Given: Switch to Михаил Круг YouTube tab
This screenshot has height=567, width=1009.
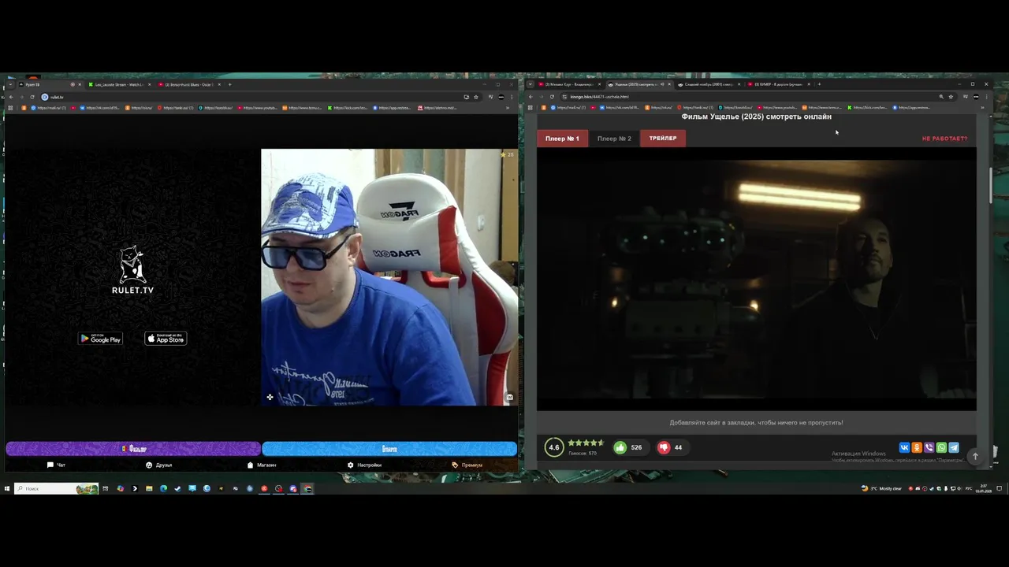Looking at the screenshot, I should (x=569, y=84).
